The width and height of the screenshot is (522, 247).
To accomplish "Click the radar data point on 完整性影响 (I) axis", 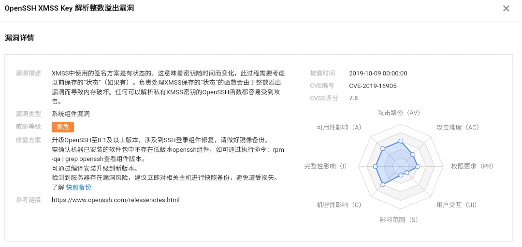I will [x=376, y=166].
